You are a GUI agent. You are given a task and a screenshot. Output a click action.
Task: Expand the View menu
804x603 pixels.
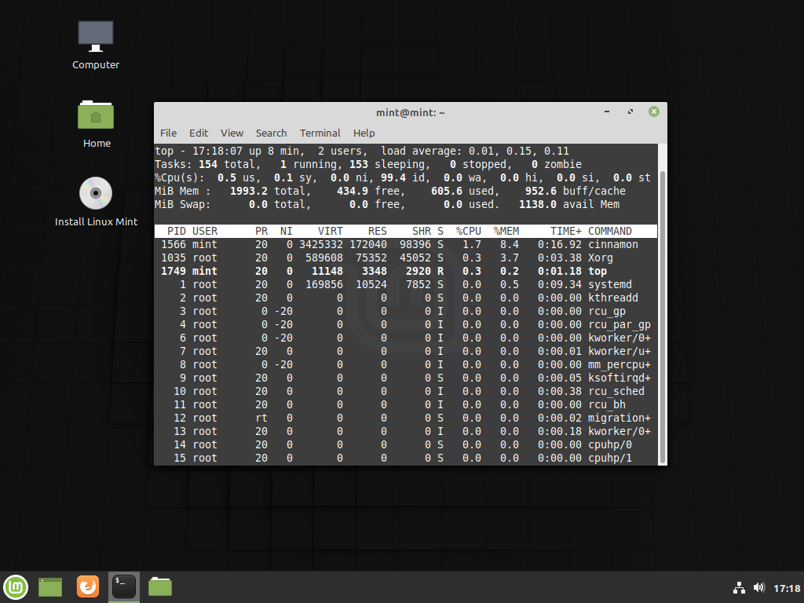[x=232, y=133]
